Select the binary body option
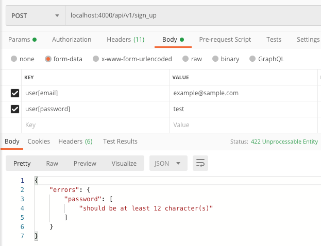 click(215, 59)
